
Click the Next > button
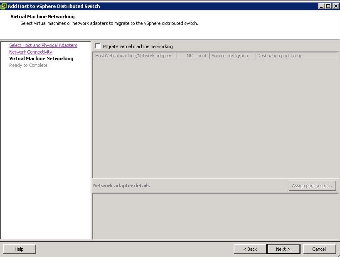[x=283, y=249]
